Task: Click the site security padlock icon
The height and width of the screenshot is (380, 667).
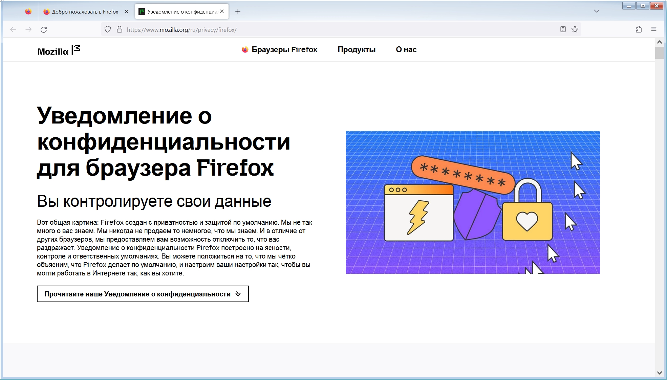Action: click(119, 29)
